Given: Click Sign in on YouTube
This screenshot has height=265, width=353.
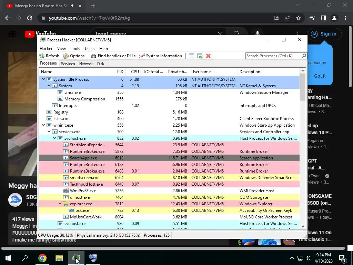Looking at the screenshot, I should coord(324,34).
